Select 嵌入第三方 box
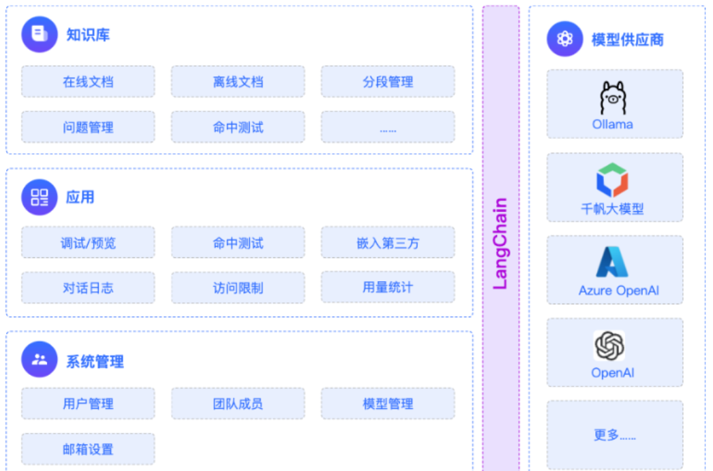This screenshot has width=713, height=471. pos(388,242)
